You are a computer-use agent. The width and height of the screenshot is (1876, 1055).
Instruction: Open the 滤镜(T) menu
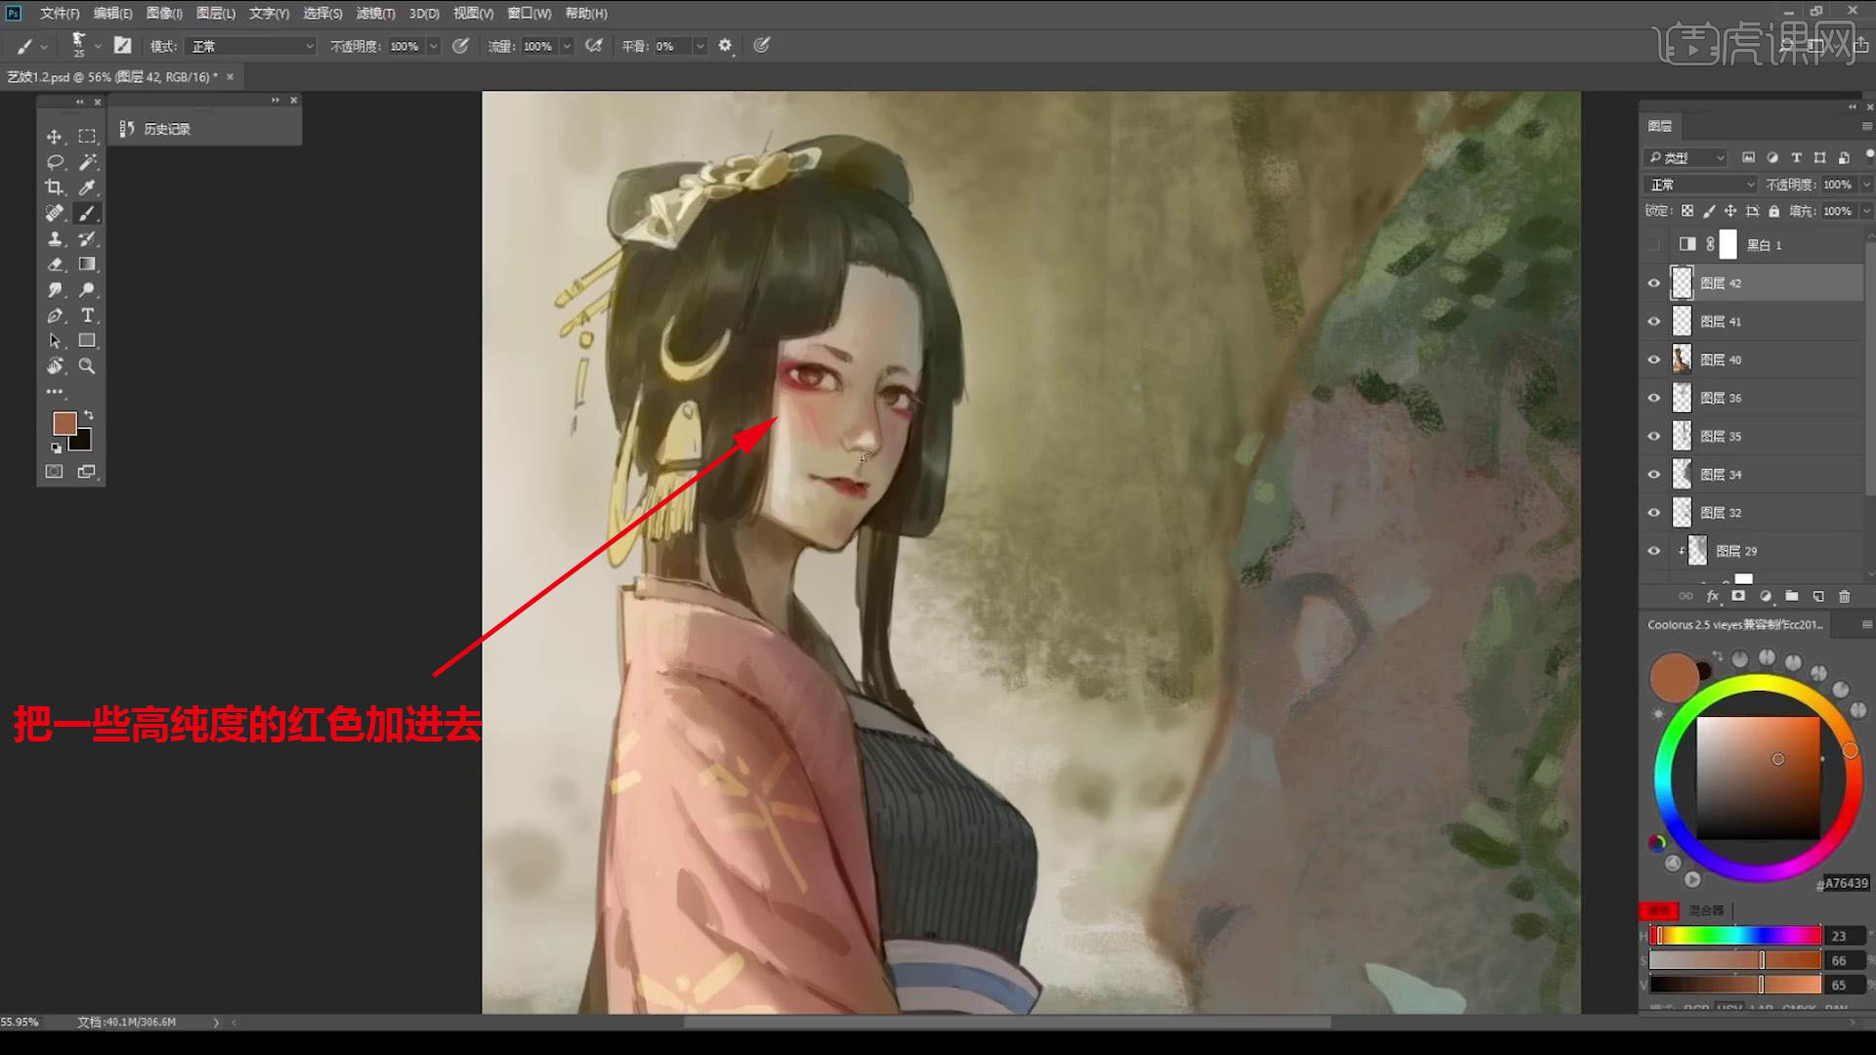point(375,14)
